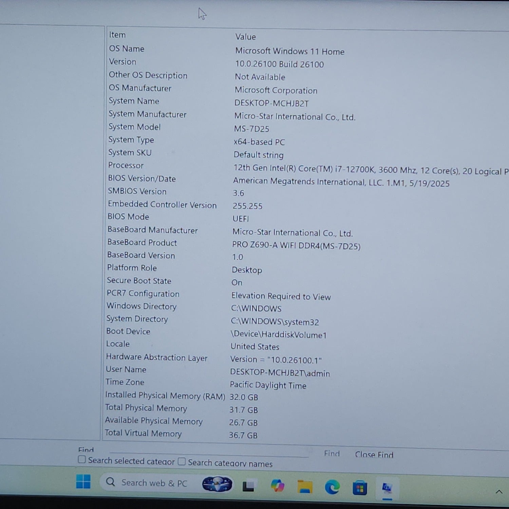Tick Search category names only checkbox
This screenshot has width=509, height=509.
(182, 461)
